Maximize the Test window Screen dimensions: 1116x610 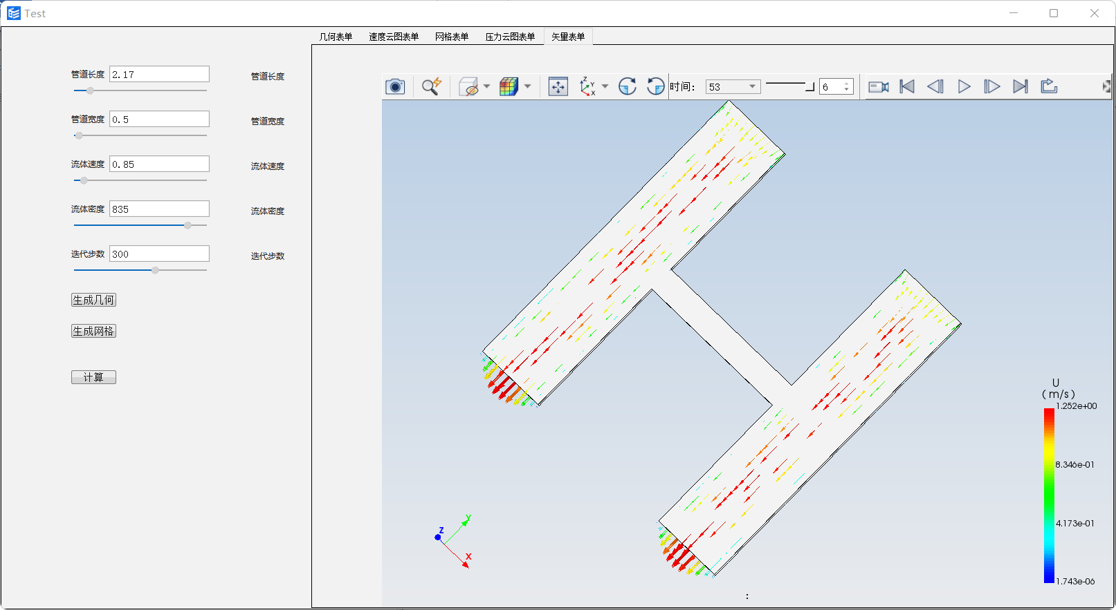click(x=1054, y=13)
